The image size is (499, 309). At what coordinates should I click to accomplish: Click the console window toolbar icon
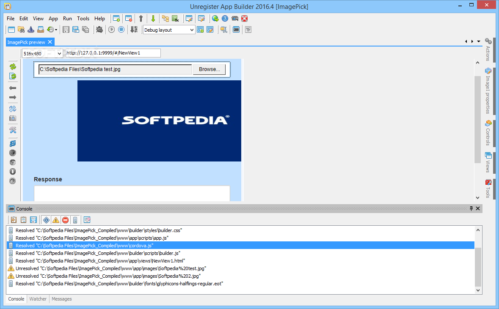pyautogui.click(x=236, y=30)
